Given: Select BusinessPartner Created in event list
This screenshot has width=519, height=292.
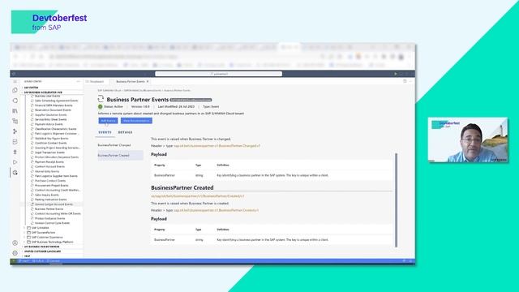Looking at the screenshot, I should (x=120, y=155).
